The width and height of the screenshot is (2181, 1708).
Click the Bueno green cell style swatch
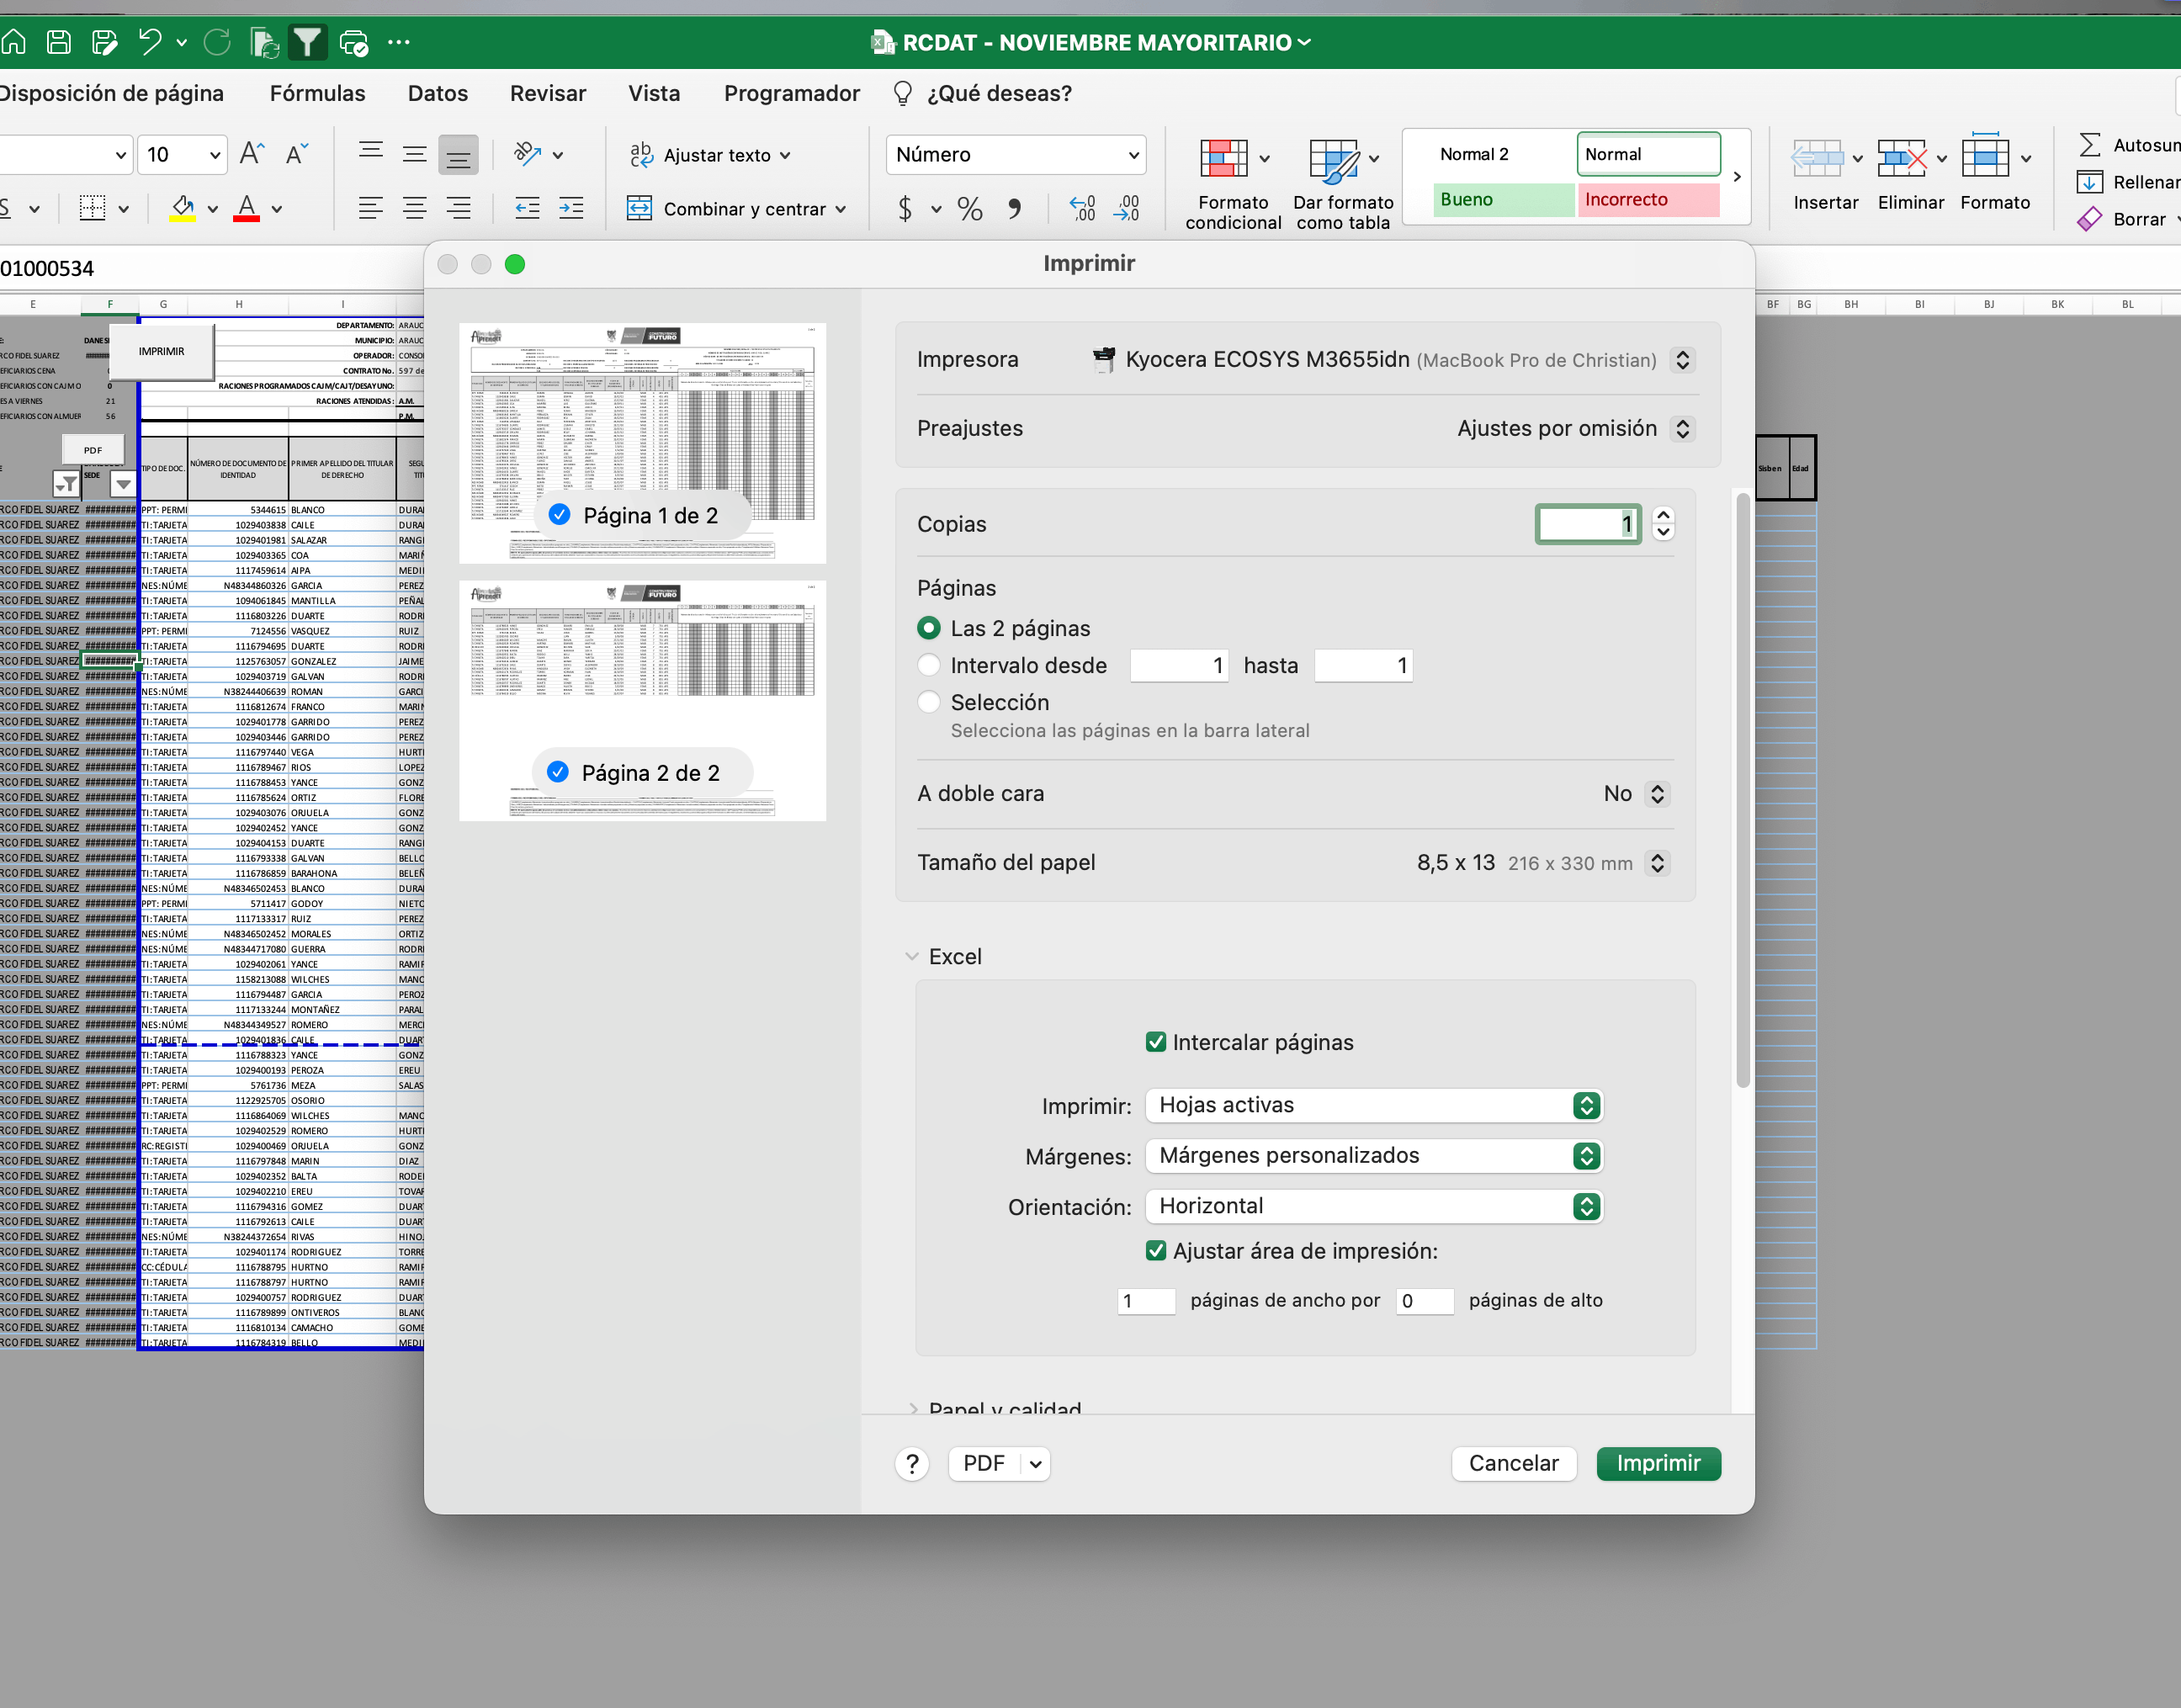(1503, 199)
